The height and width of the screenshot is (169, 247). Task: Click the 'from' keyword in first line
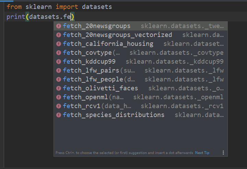tap(14, 7)
